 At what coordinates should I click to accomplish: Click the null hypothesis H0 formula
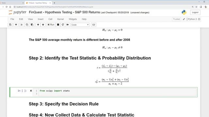[112, 30]
